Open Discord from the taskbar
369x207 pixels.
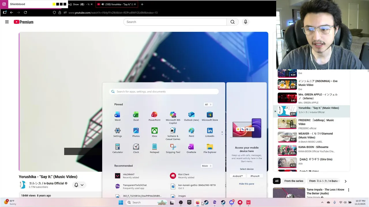click(x=231, y=202)
